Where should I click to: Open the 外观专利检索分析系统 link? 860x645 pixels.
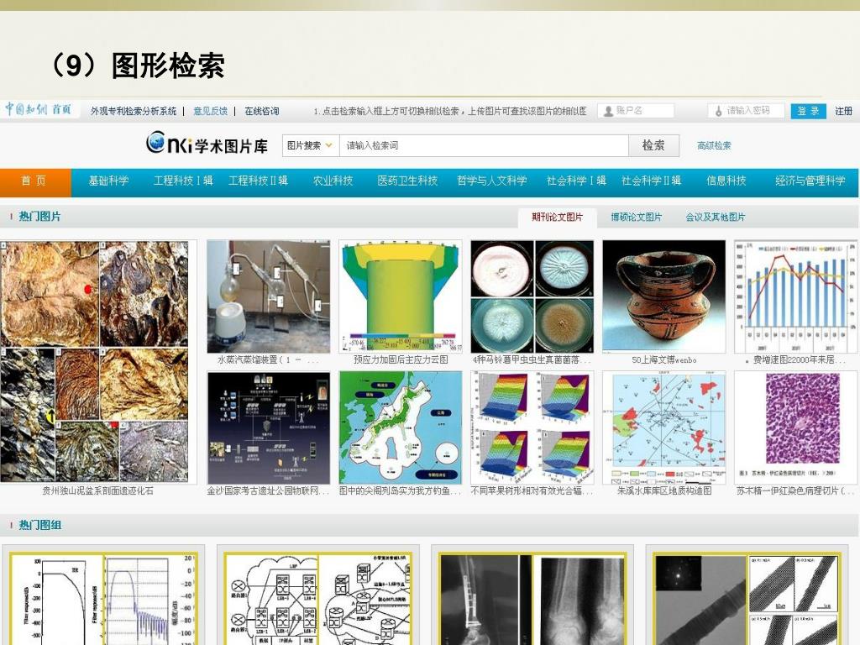coord(134,111)
